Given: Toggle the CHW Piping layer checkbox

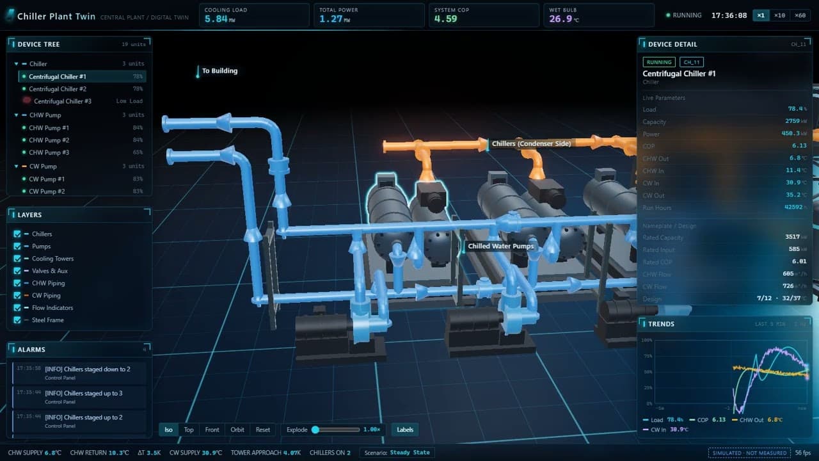Looking at the screenshot, I should tap(17, 283).
